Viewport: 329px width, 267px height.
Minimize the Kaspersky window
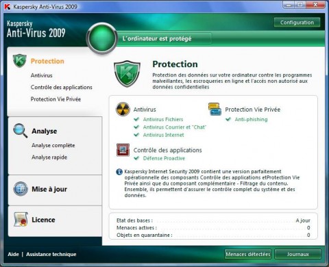(x=289, y=5)
